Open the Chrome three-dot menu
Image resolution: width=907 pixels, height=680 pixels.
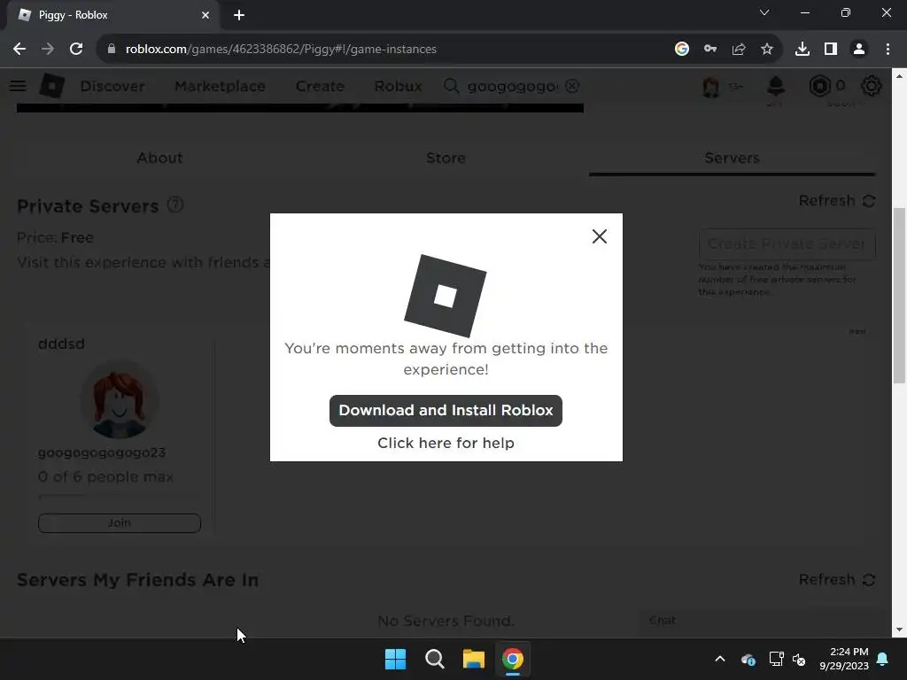click(888, 50)
